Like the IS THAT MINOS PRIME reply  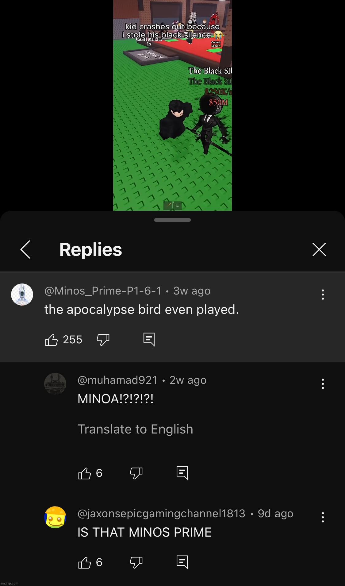pos(85,562)
